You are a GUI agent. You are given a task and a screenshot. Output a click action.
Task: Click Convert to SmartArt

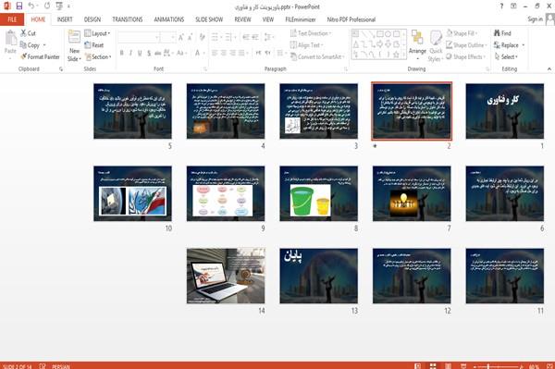pyautogui.click(x=316, y=56)
